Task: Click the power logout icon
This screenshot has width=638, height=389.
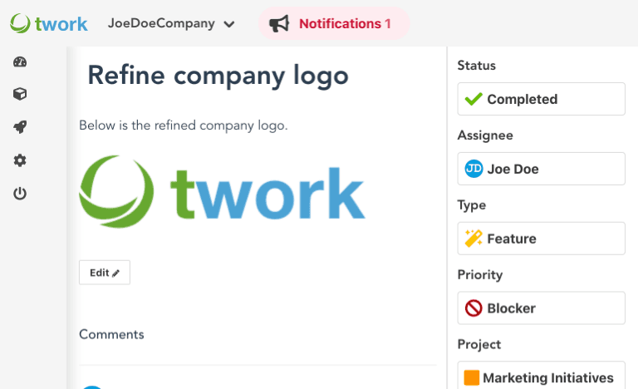Action: click(20, 194)
